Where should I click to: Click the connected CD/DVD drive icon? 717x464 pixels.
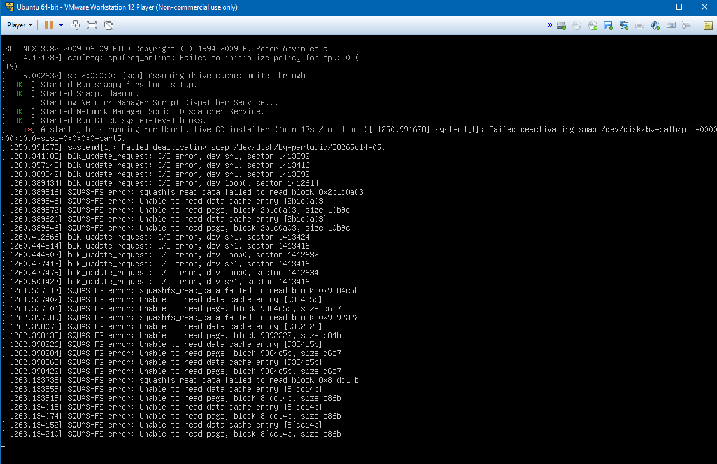592,25
